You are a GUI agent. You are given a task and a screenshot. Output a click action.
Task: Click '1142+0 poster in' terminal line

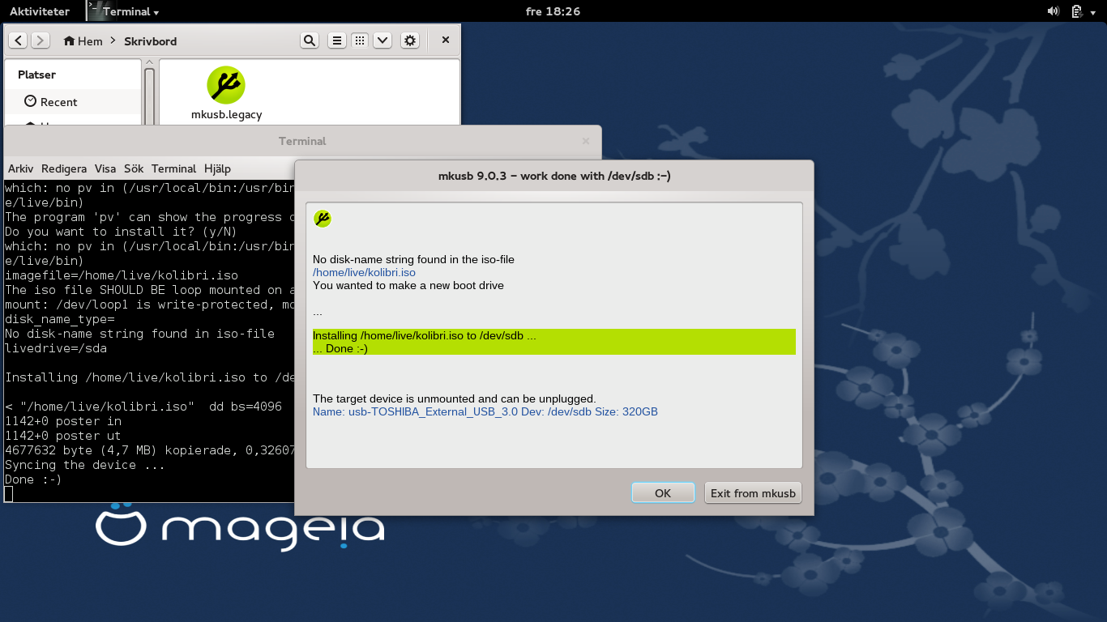point(63,421)
